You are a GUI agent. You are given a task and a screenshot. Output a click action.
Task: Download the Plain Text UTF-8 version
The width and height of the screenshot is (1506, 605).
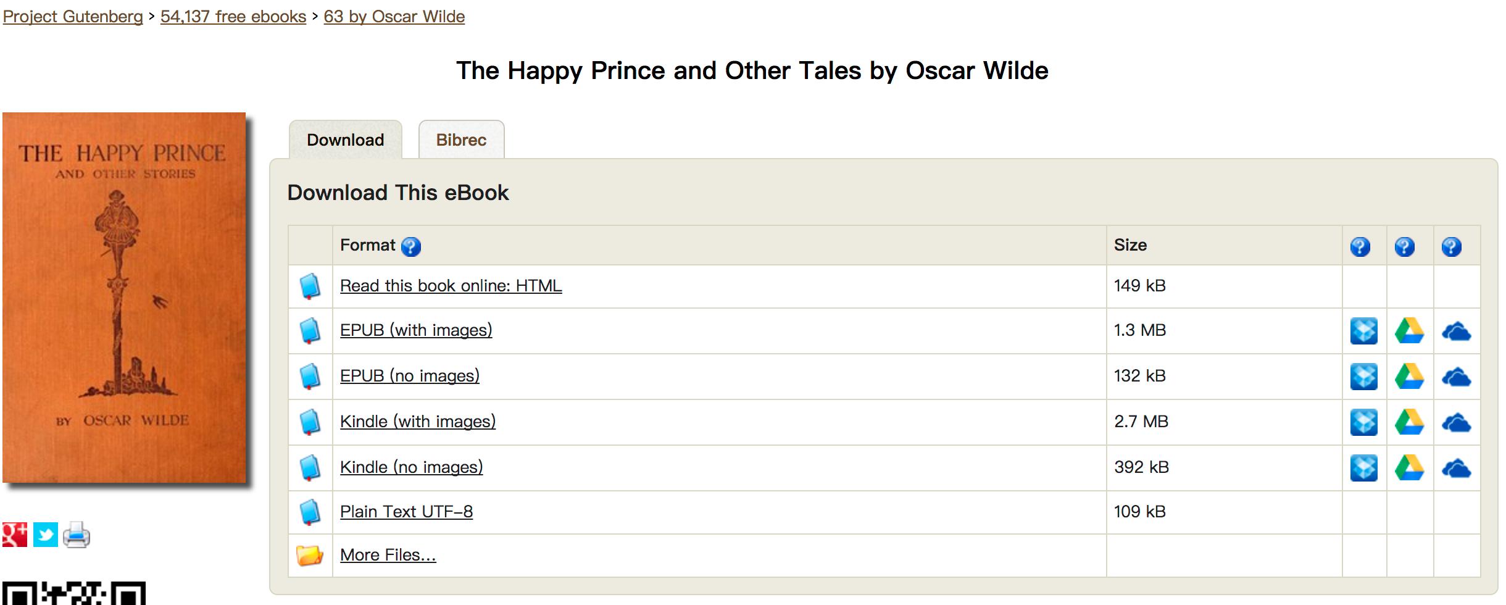[x=406, y=512]
